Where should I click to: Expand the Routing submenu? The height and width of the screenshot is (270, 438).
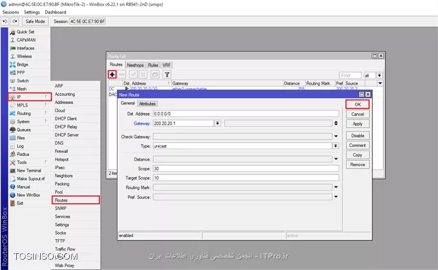pyautogui.click(x=29, y=113)
